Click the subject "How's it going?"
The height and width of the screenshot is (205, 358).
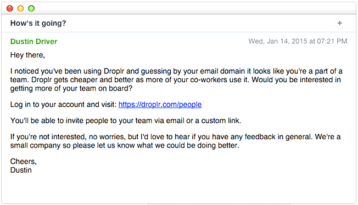coord(38,23)
